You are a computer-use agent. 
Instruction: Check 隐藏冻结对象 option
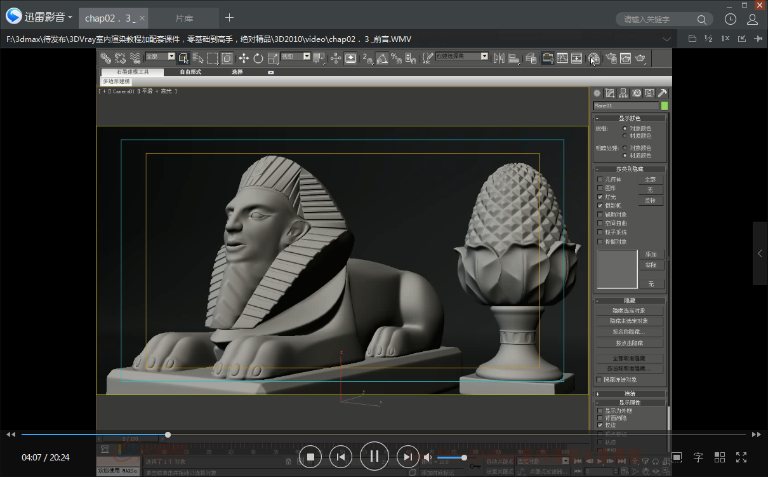click(x=600, y=380)
